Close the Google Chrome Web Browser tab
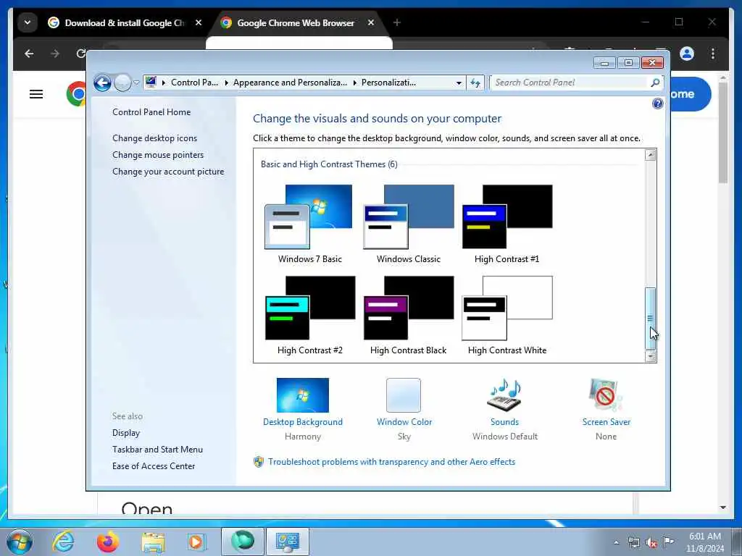 [x=371, y=22]
